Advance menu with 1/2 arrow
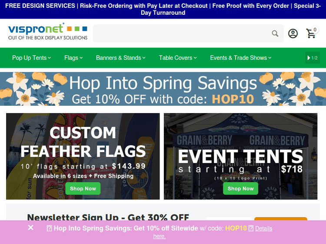This screenshot has width=326, height=244. 313,58
